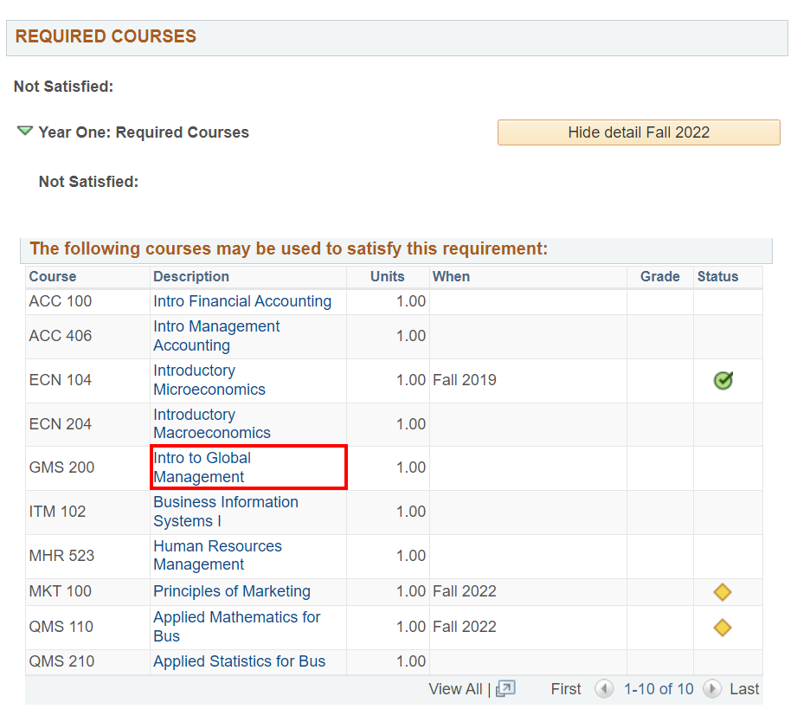Click Hide detail Fall 2022 button
The image size is (797, 722).
coord(638,132)
